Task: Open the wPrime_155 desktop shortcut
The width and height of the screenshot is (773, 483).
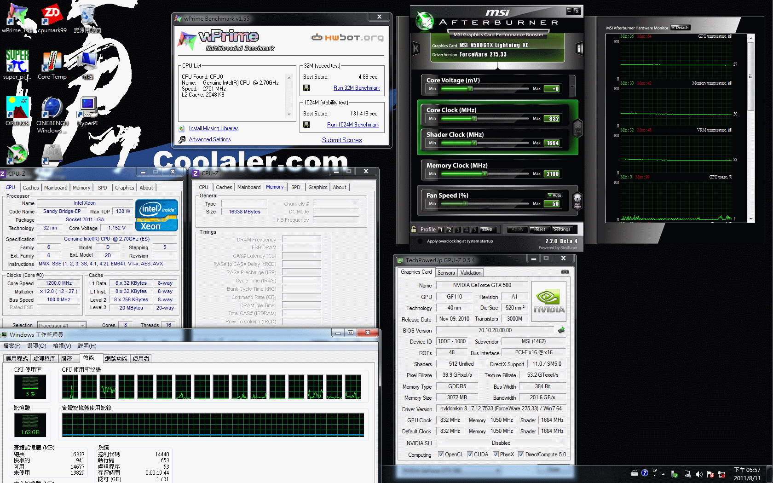Action: (17, 17)
